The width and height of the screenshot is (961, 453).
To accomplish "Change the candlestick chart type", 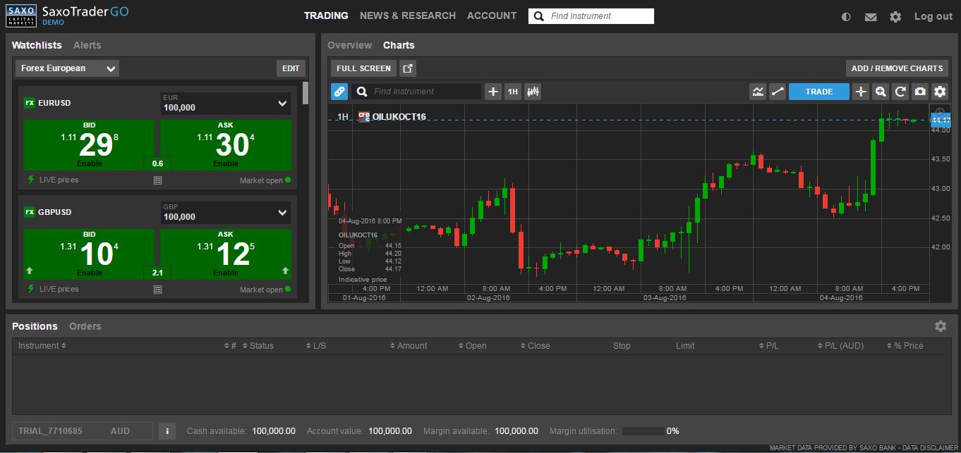I will (x=533, y=92).
